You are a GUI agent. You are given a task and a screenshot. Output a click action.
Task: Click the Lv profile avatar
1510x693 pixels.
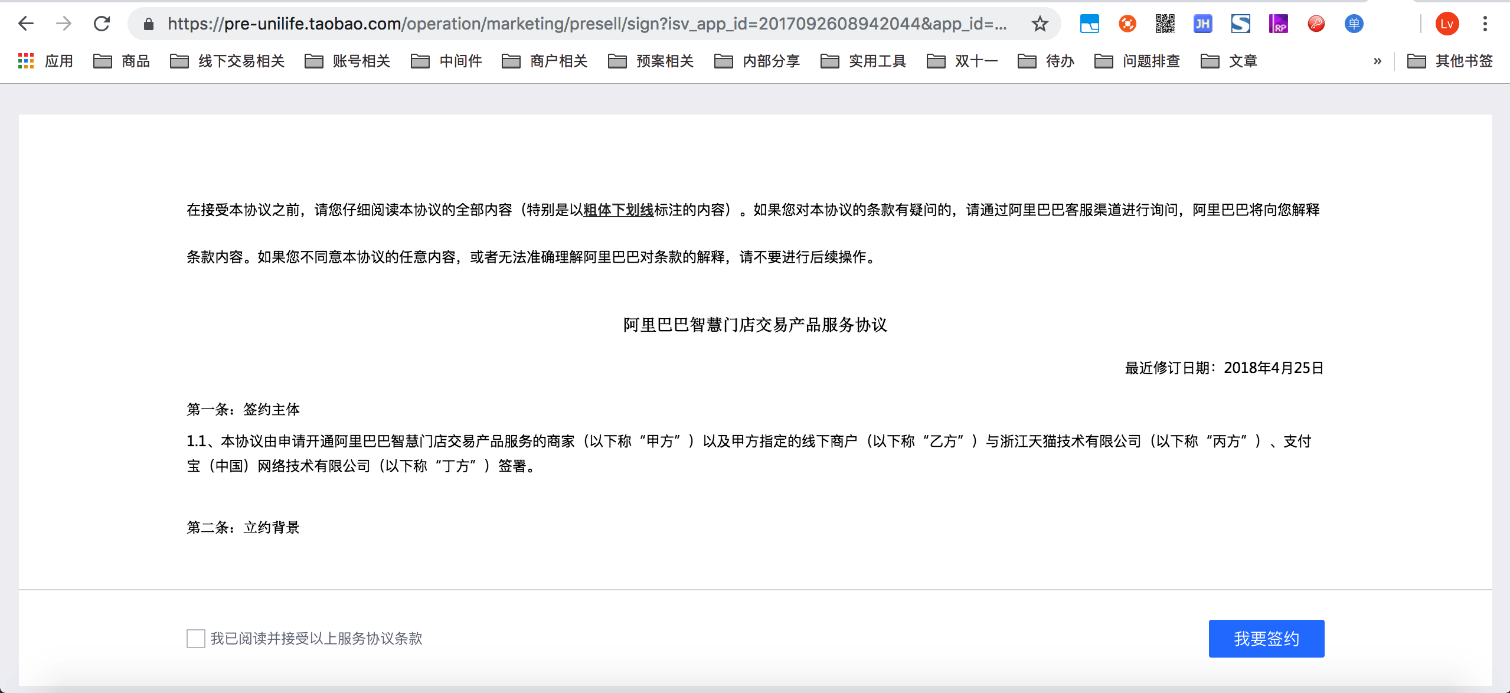(x=1447, y=24)
